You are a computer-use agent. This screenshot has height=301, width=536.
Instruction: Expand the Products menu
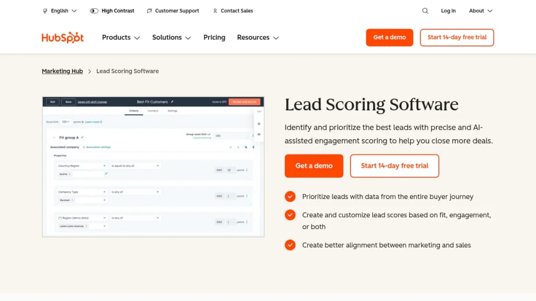[x=121, y=38]
